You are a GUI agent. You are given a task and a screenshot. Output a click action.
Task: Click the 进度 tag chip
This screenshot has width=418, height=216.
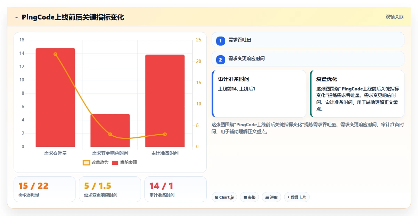(x=271, y=197)
